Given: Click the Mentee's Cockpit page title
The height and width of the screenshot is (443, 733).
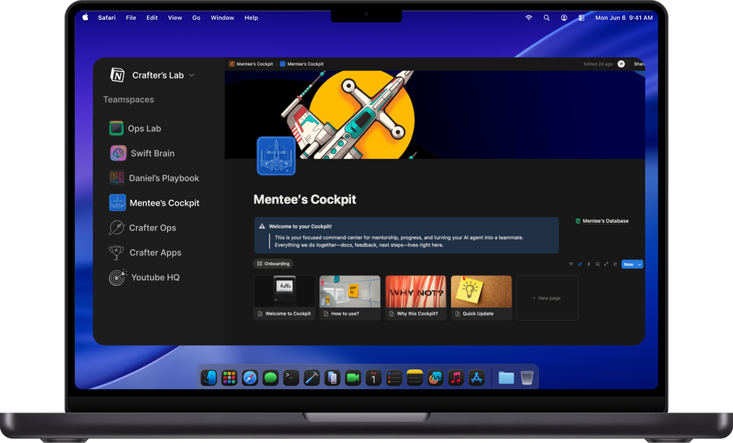Looking at the screenshot, I should pos(305,200).
